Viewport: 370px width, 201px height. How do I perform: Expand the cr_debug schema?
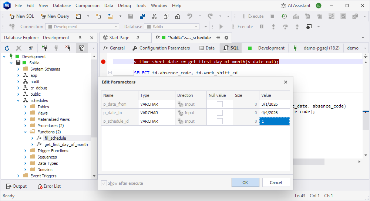tap(18, 88)
